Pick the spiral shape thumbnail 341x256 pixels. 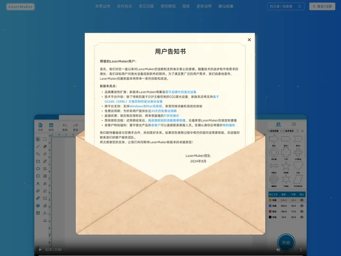[x=274, y=179]
